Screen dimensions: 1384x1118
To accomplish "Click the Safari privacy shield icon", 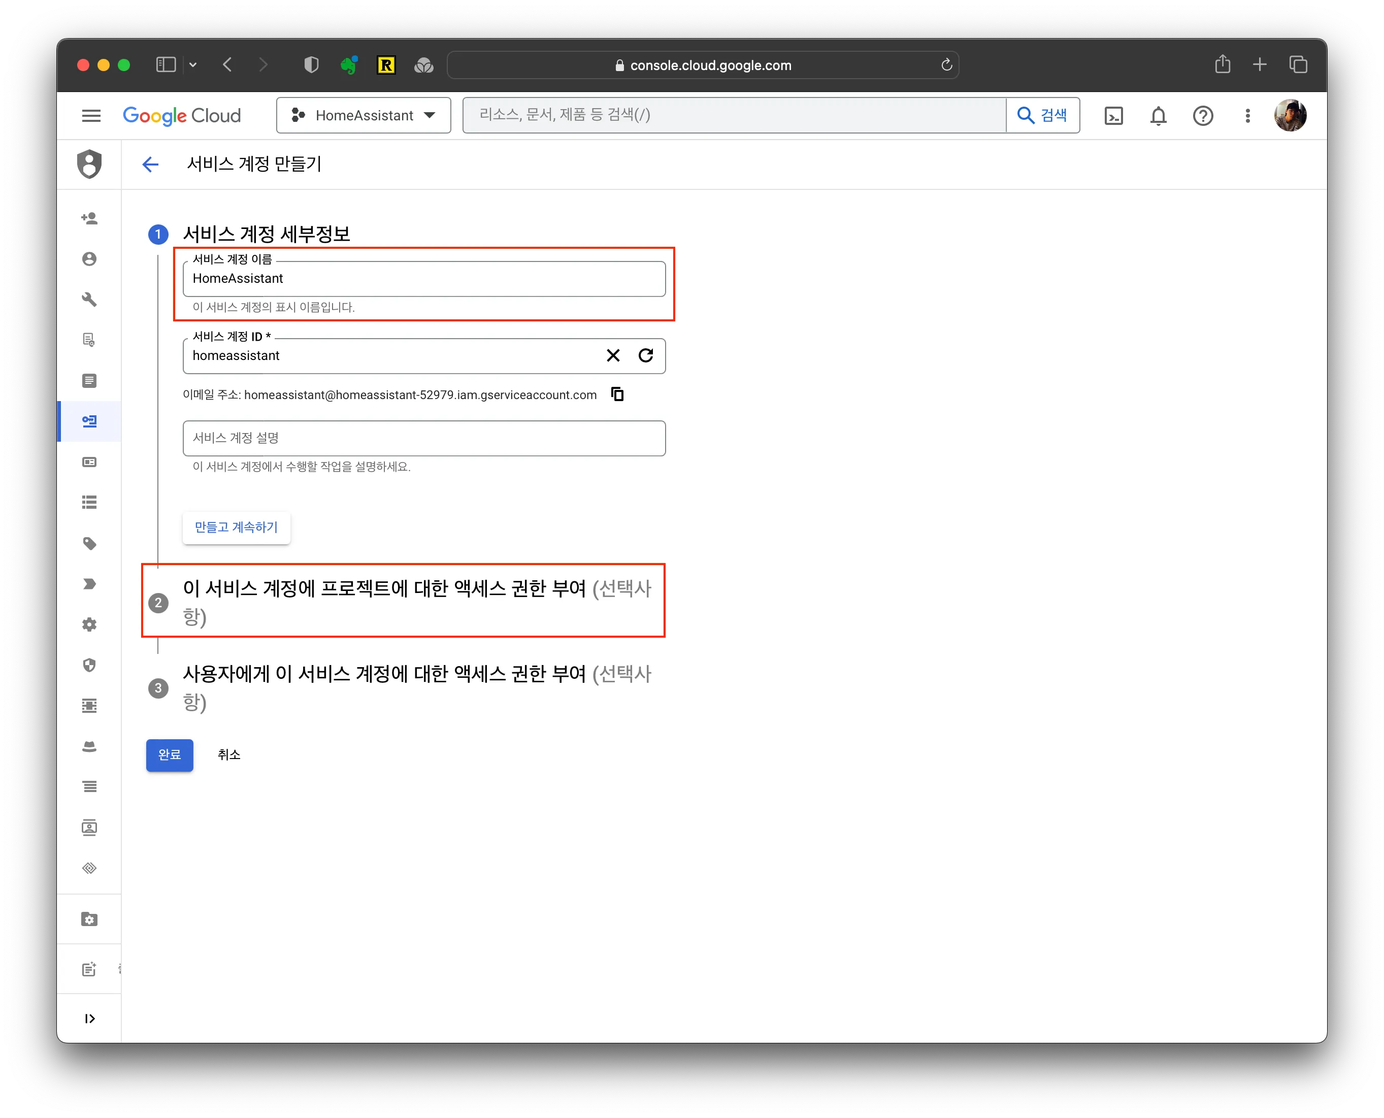I will (x=311, y=65).
